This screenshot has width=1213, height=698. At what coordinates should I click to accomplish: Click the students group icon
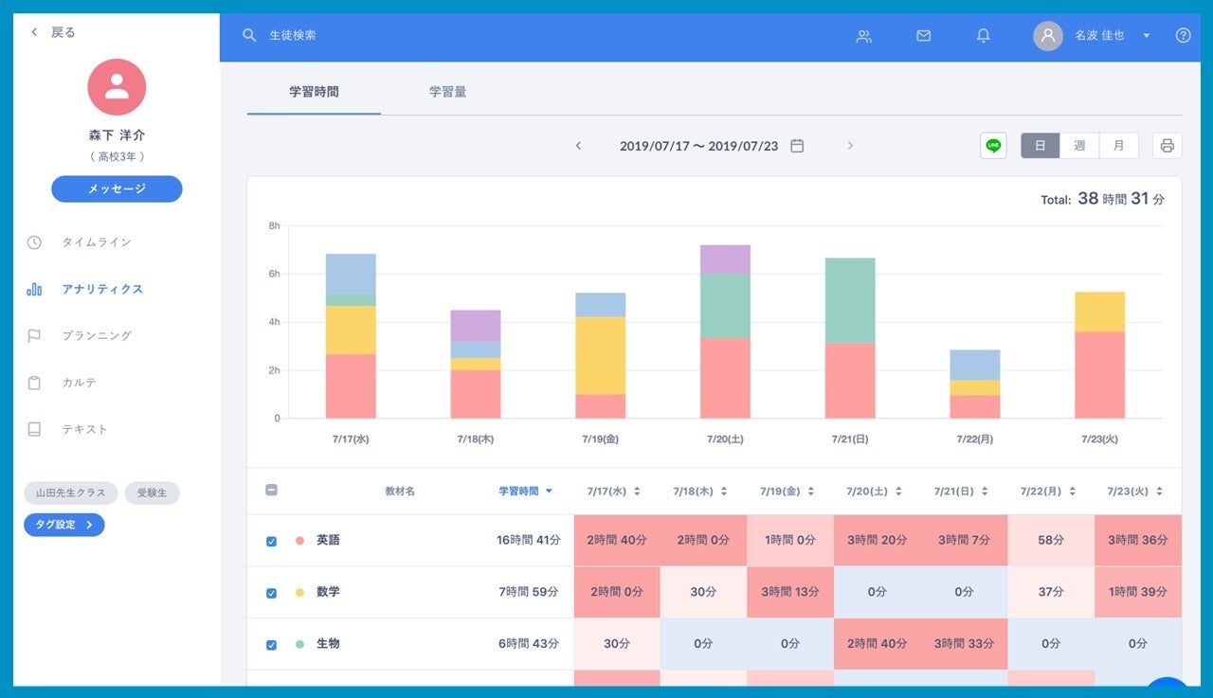pyautogui.click(x=863, y=36)
